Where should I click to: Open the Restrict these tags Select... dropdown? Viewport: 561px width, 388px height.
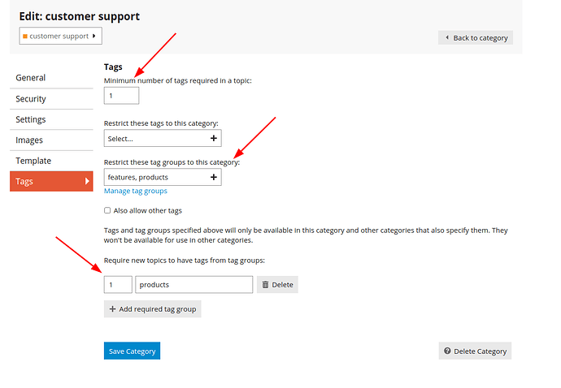point(163,138)
